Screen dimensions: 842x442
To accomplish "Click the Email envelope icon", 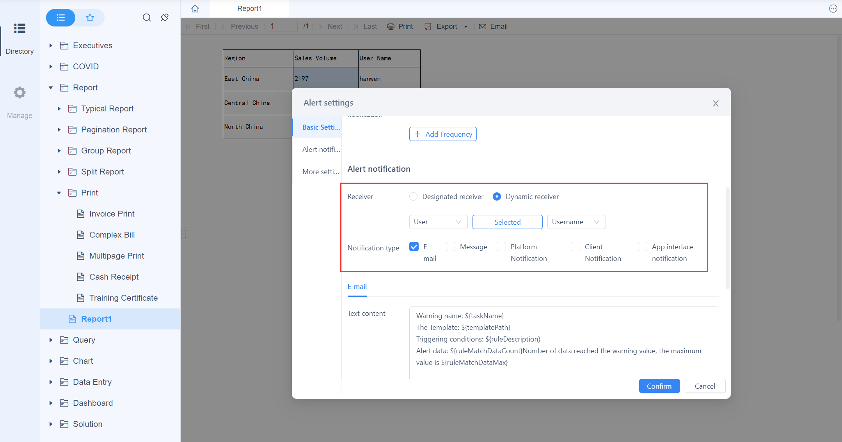I will [483, 26].
